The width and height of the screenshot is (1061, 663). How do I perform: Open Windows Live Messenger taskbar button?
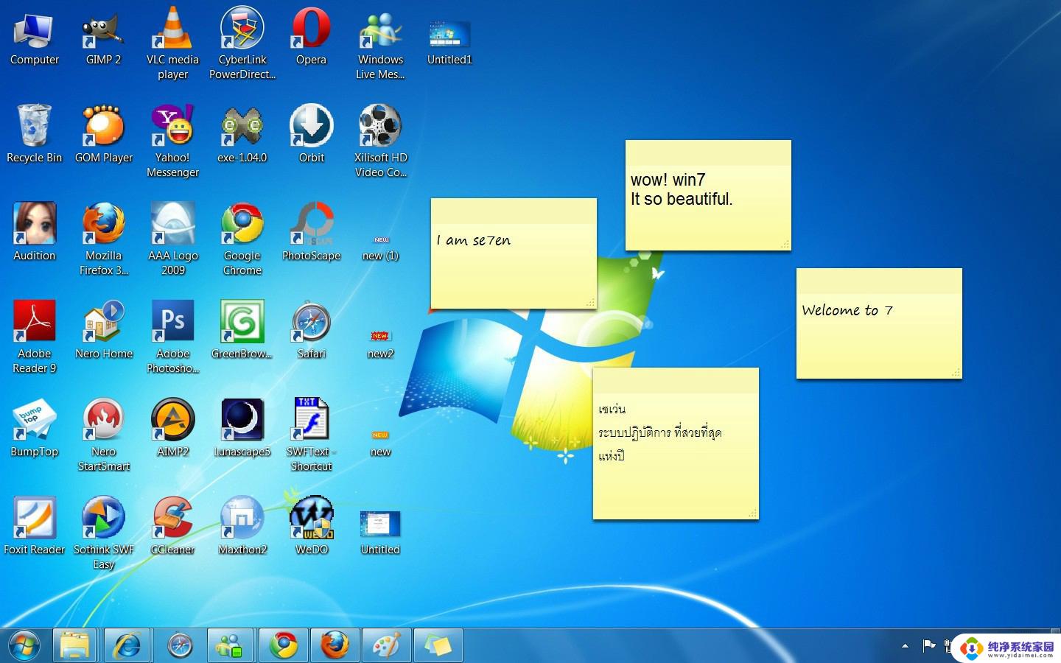click(231, 646)
